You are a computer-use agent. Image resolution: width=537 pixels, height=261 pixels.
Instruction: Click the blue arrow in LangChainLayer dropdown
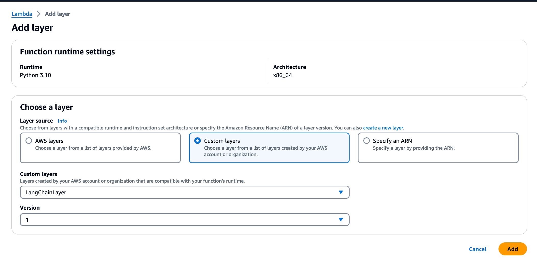[x=340, y=192]
